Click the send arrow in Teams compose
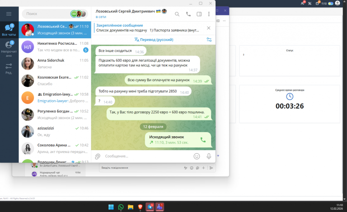Image resolution: width=347 pixels, height=212 pixels. 211,168
